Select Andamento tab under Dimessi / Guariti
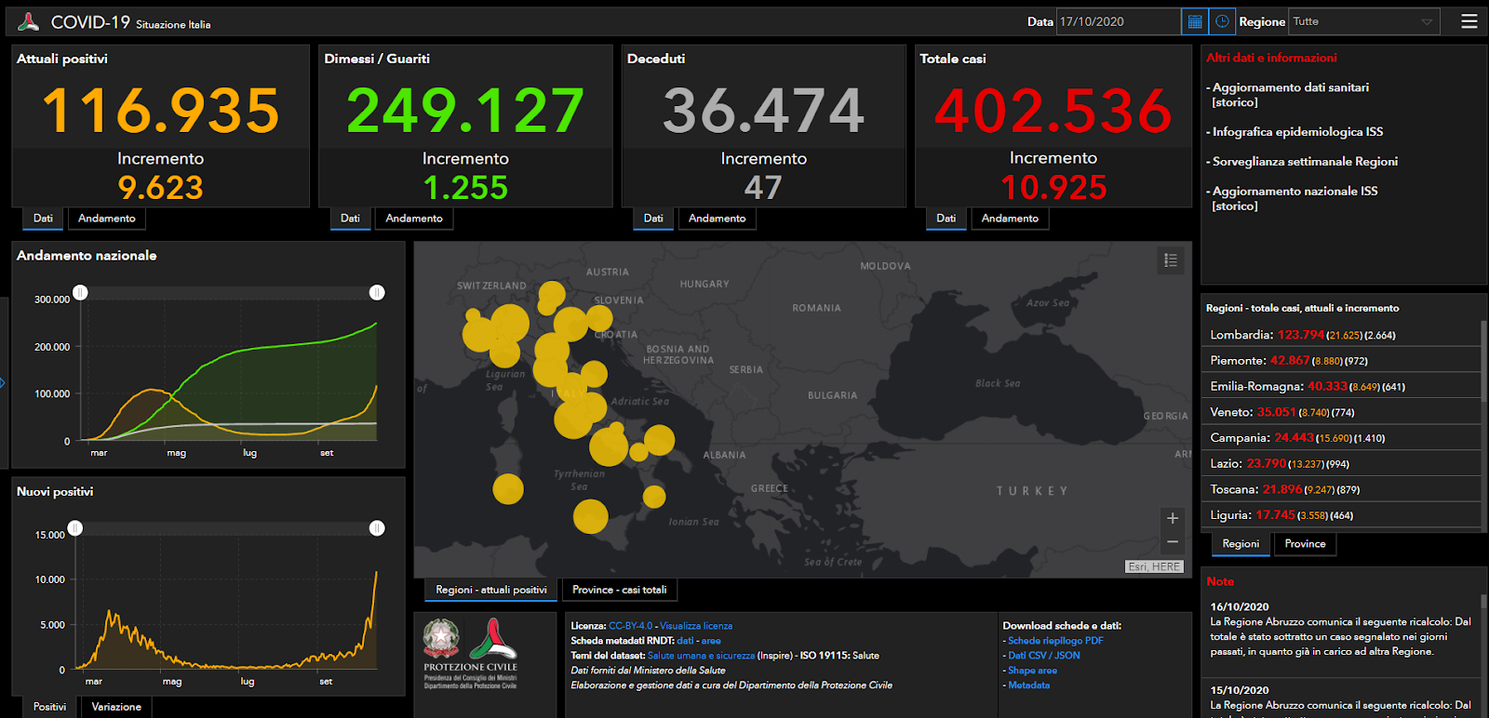Viewport: 1489px width, 718px height. 414,219
